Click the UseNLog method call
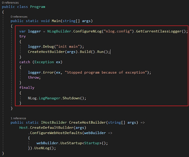 click(42, 148)
